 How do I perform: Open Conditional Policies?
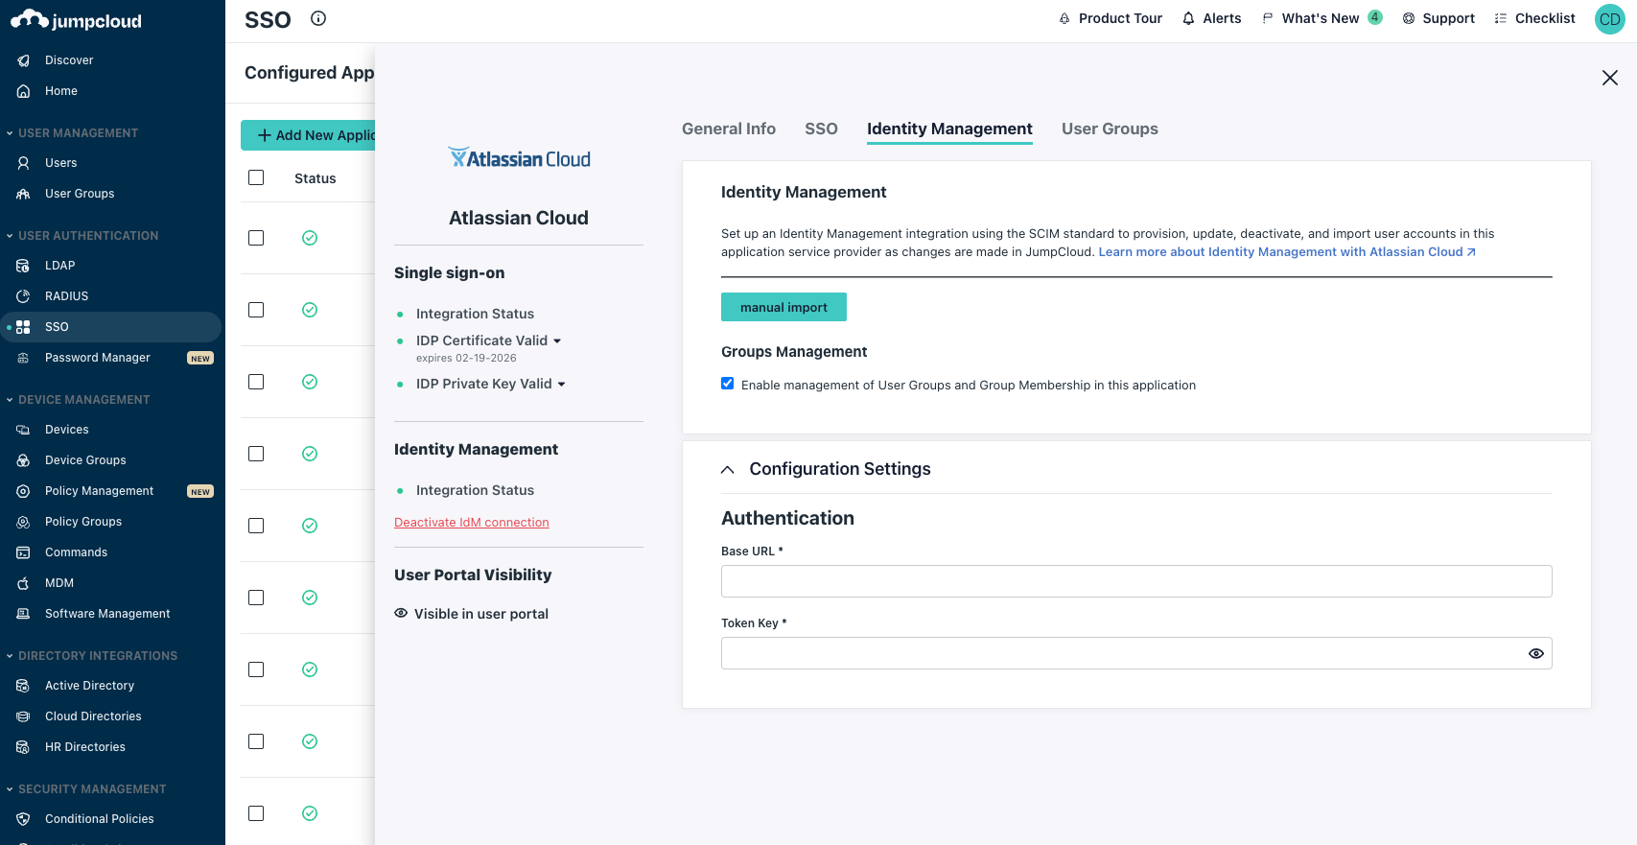pos(100,819)
